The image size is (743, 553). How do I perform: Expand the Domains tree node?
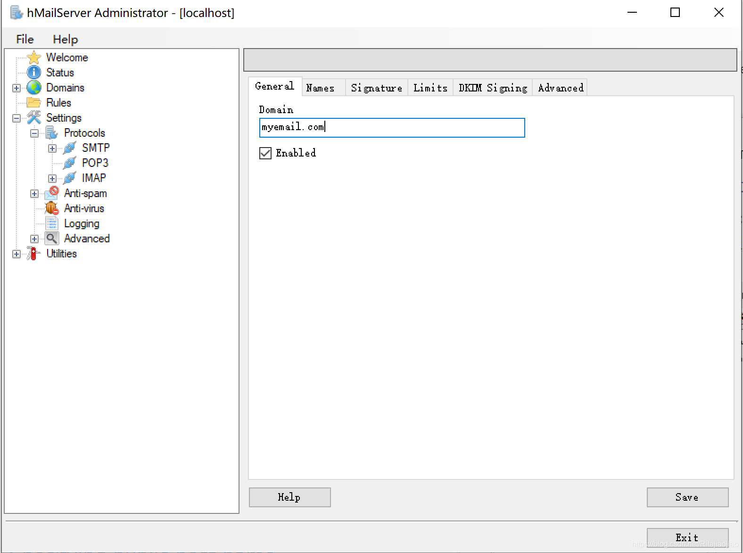click(17, 88)
